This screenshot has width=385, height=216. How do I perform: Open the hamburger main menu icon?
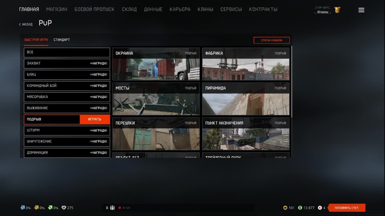(361, 10)
